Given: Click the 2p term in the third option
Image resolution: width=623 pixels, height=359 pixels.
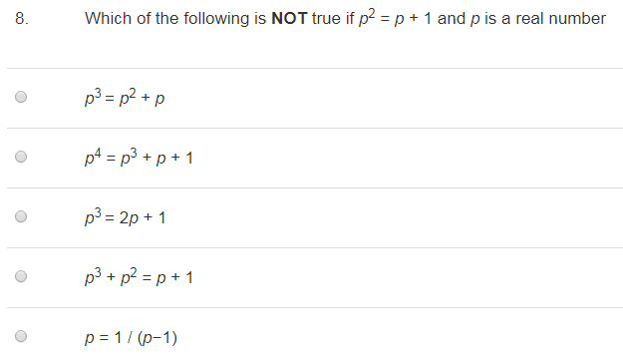Looking at the screenshot, I should [129, 217].
